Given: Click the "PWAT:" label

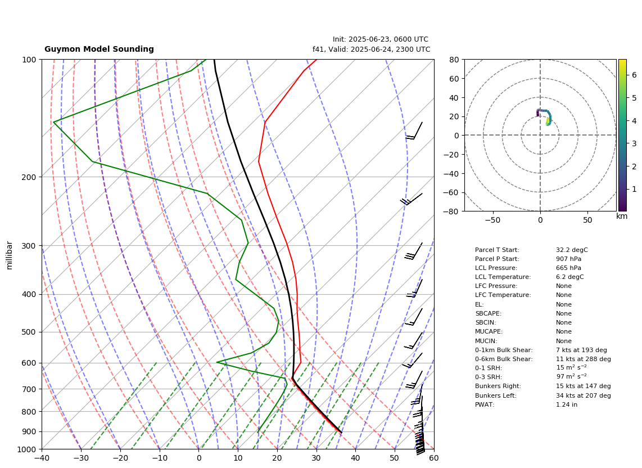Looking at the screenshot, I should pyautogui.click(x=485, y=404).
